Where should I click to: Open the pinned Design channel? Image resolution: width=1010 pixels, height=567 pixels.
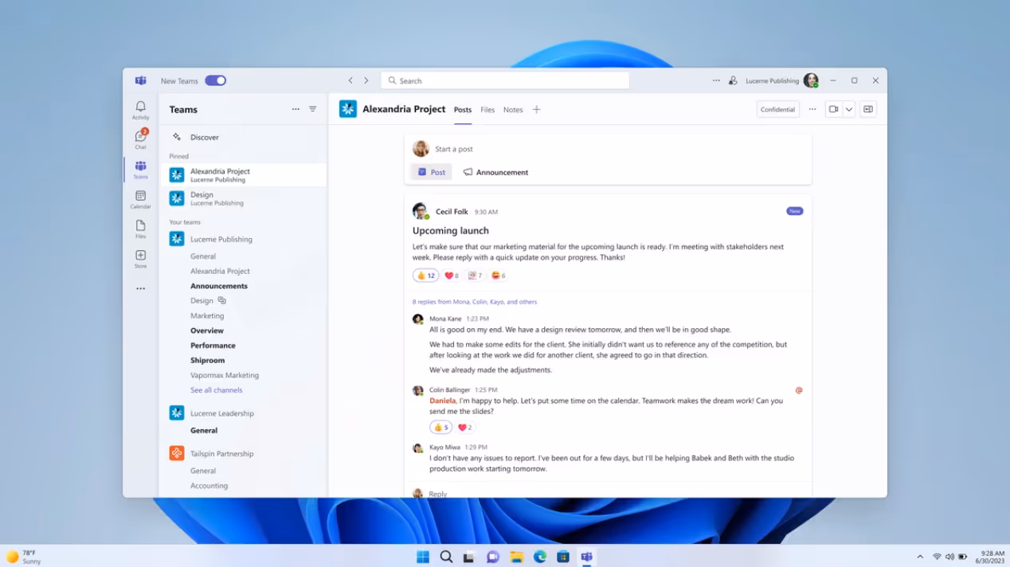(243, 198)
